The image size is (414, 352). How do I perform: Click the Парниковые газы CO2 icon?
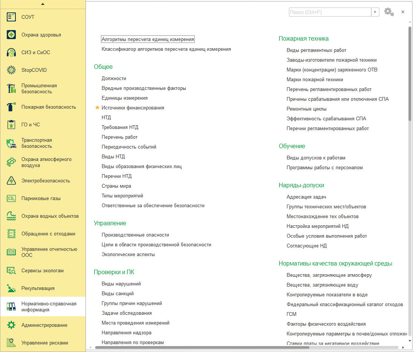11,199
